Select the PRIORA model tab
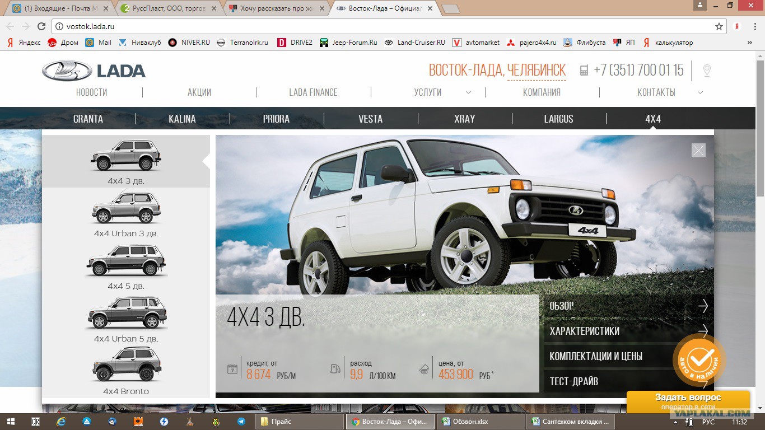This screenshot has width=765, height=430. coord(277,119)
